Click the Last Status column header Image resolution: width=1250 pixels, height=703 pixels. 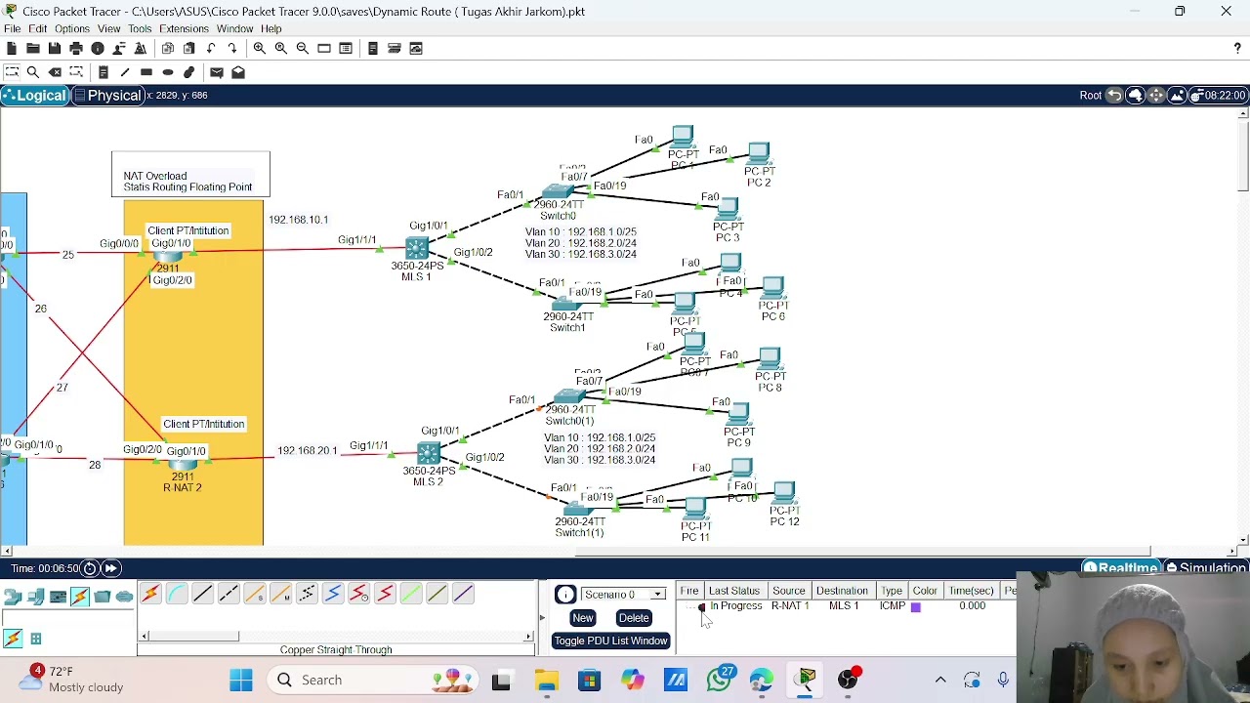tap(734, 591)
